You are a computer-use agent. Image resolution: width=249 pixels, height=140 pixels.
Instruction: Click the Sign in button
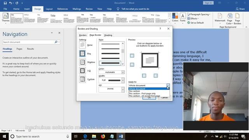point(208,3)
